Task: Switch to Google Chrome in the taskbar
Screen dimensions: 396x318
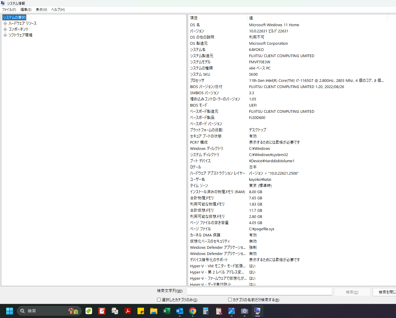Action: click(x=193, y=311)
